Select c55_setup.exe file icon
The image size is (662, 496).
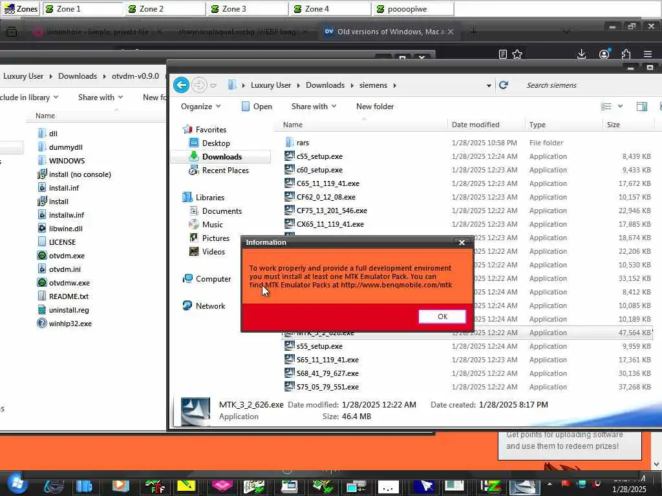(289, 156)
